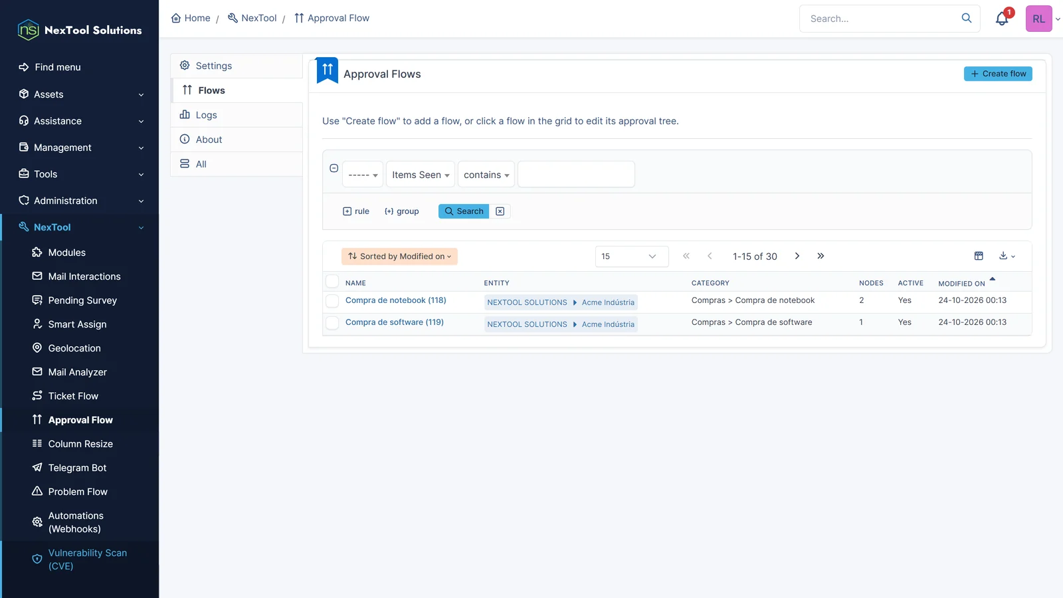The image size is (1063, 598).
Task: Remove the filter rule with minus icon
Action: point(334,168)
